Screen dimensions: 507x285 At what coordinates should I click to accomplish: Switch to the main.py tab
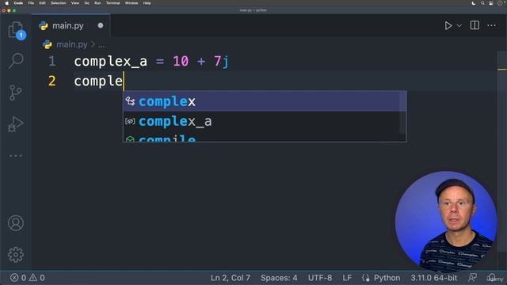coord(67,25)
